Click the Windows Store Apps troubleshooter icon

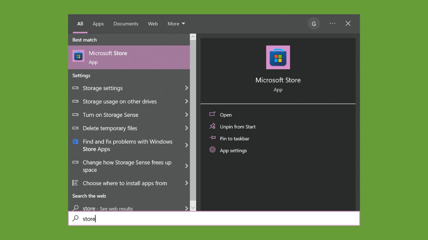75,142
